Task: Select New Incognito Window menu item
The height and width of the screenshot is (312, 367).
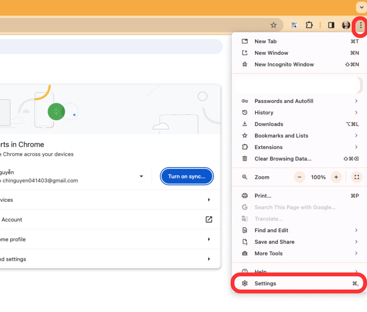Action: coord(284,64)
